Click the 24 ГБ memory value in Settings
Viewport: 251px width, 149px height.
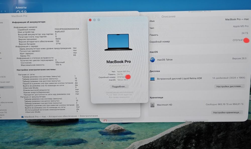tap(245, 33)
